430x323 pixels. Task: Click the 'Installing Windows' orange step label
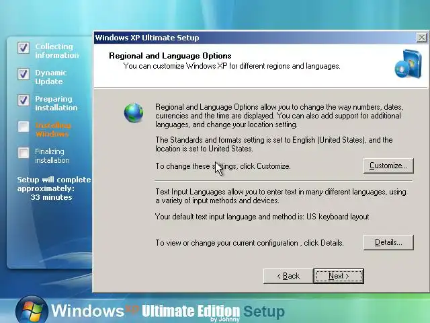(52, 130)
